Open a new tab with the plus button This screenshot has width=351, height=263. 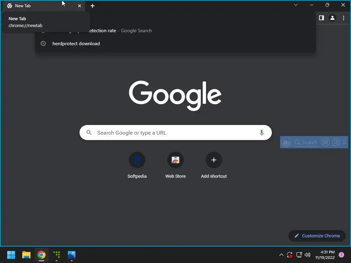pyautogui.click(x=93, y=6)
